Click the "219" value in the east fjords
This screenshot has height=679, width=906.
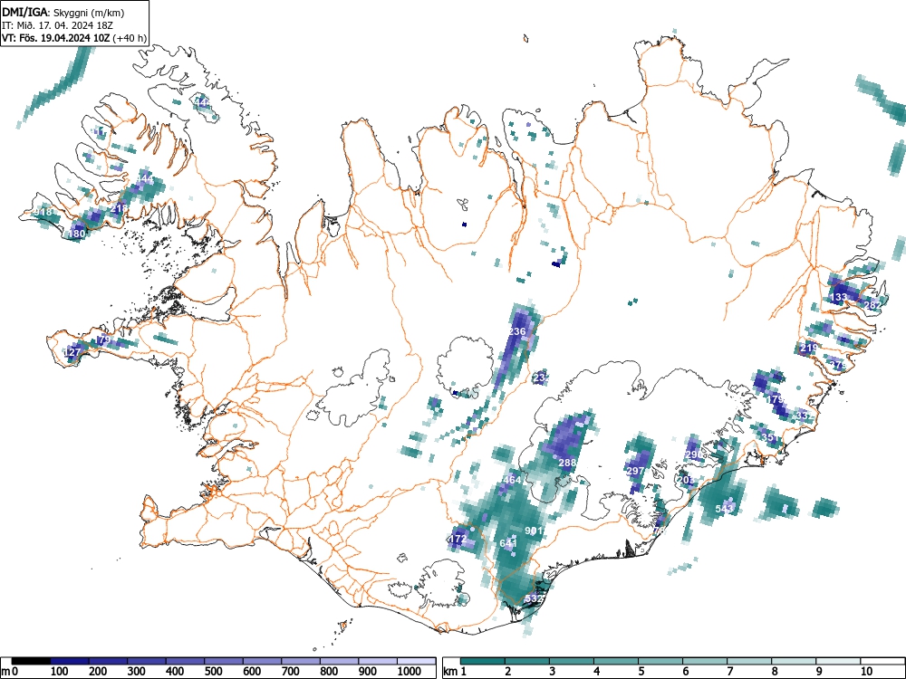[809, 348]
